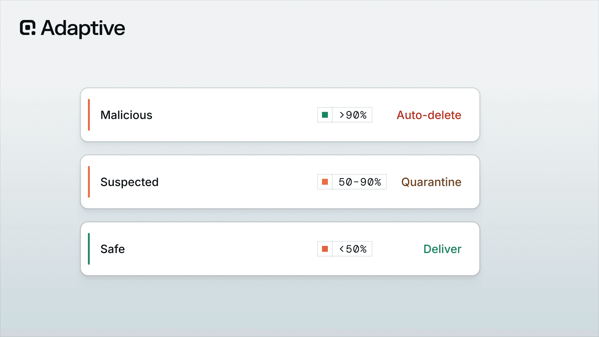Select the Malicious category label

pyautogui.click(x=126, y=115)
